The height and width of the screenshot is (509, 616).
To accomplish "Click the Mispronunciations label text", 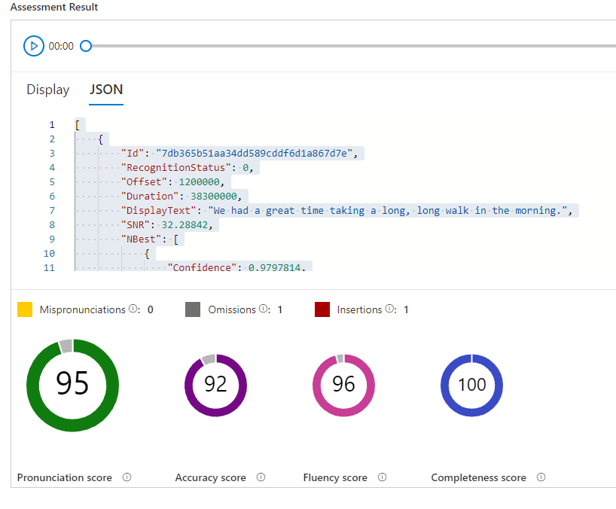I will point(83,309).
